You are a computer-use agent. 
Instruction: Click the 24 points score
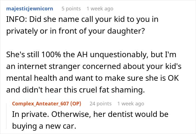pos(101,103)
